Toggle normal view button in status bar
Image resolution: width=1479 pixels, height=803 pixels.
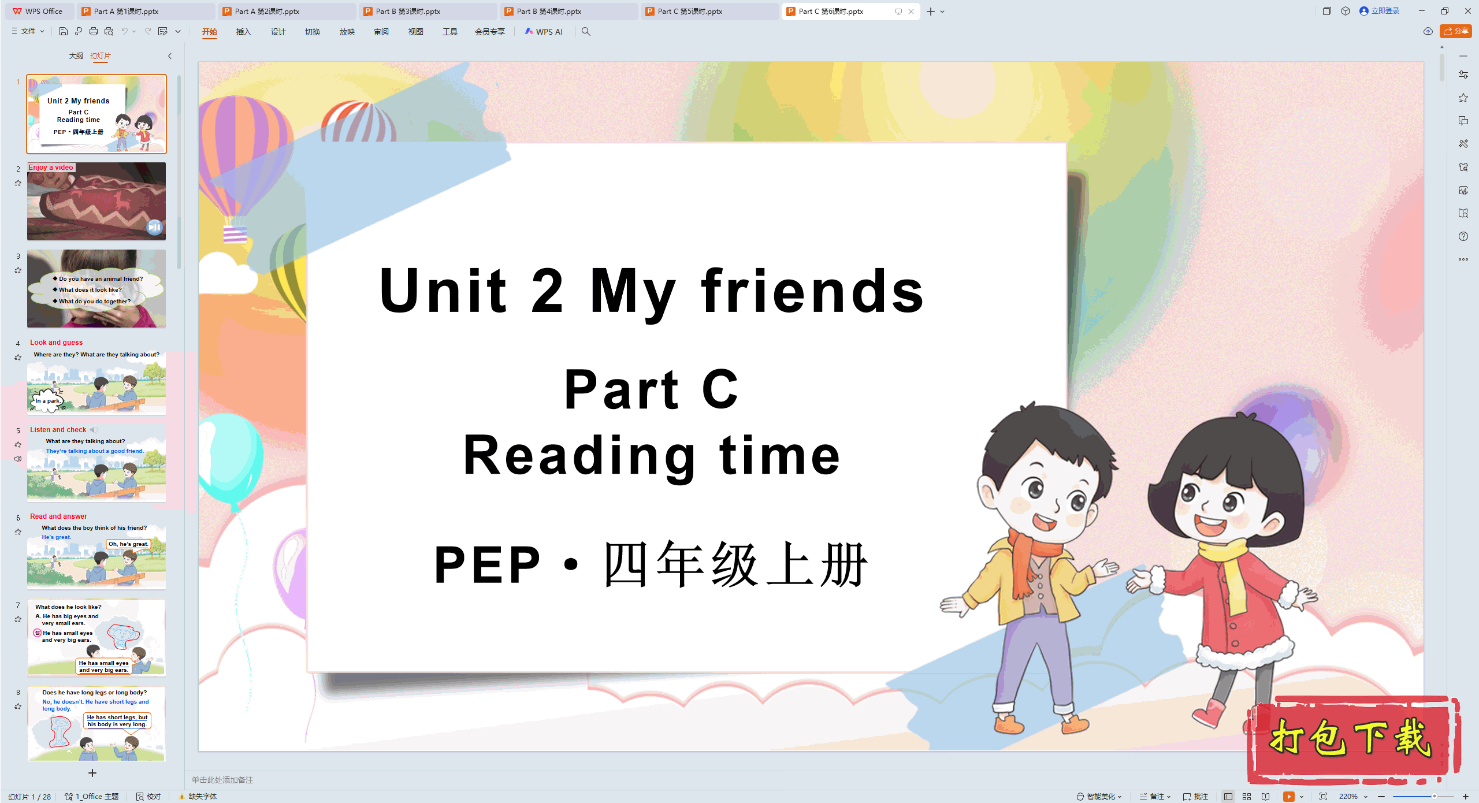click(1228, 797)
